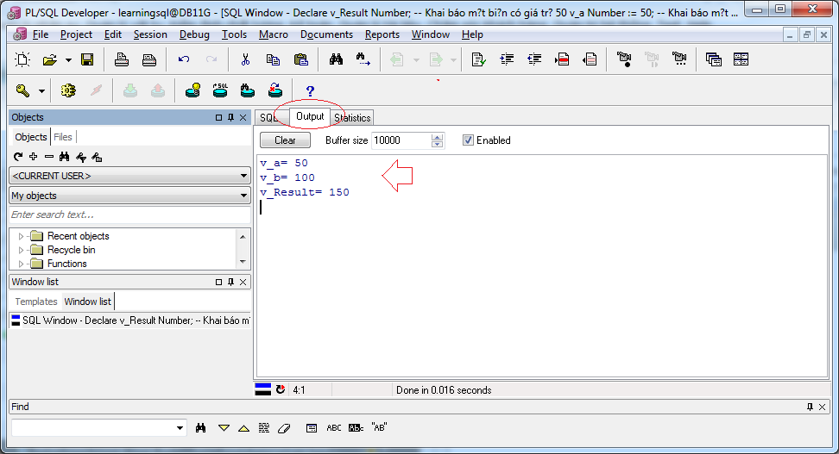
Task: Click the Copy icon in toolbar
Action: (x=273, y=59)
